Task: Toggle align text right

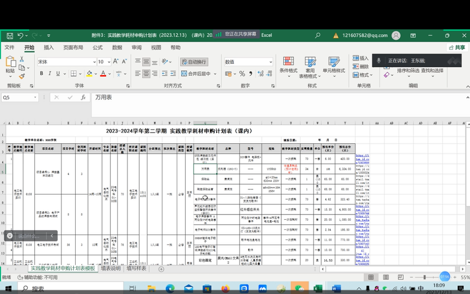Action: tap(155, 74)
